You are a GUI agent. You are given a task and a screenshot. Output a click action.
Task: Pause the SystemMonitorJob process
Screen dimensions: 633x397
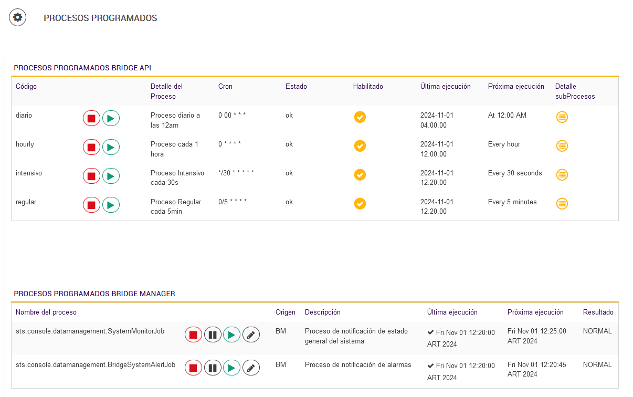pos(213,335)
